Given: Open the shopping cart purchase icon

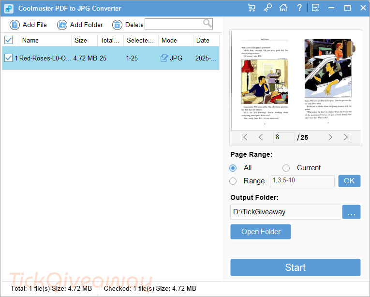Looking at the screenshot, I should [x=252, y=8].
